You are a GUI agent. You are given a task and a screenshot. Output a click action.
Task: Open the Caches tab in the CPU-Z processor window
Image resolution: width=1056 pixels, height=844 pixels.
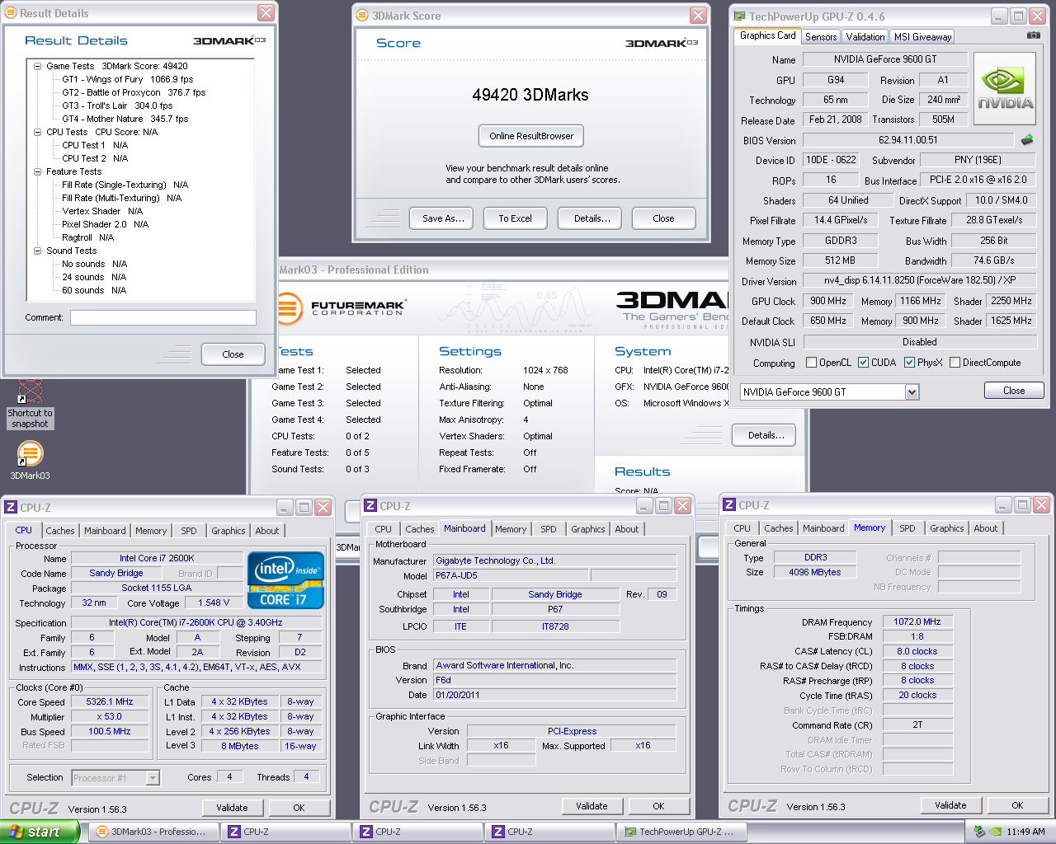coord(60,531)
